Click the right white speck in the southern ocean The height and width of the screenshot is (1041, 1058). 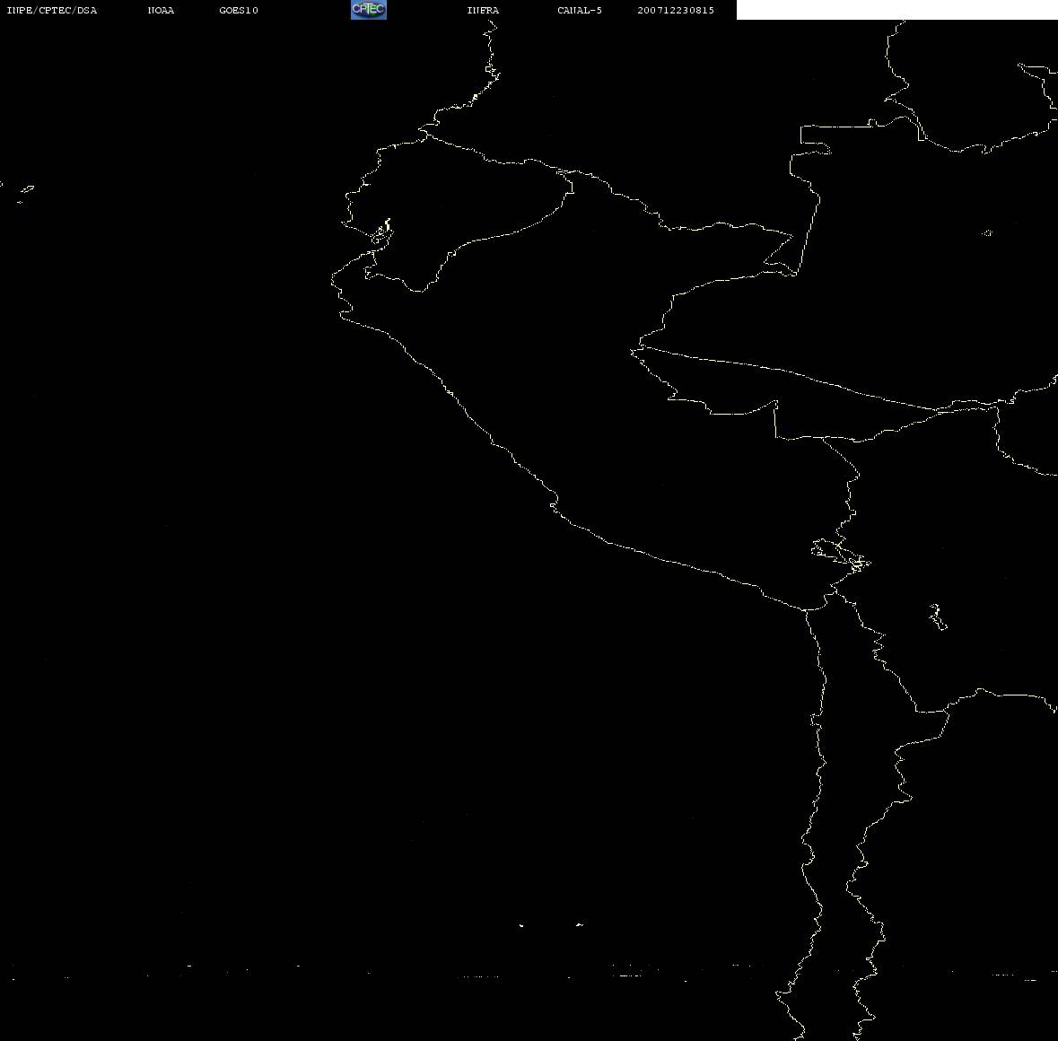coord(579,924)
